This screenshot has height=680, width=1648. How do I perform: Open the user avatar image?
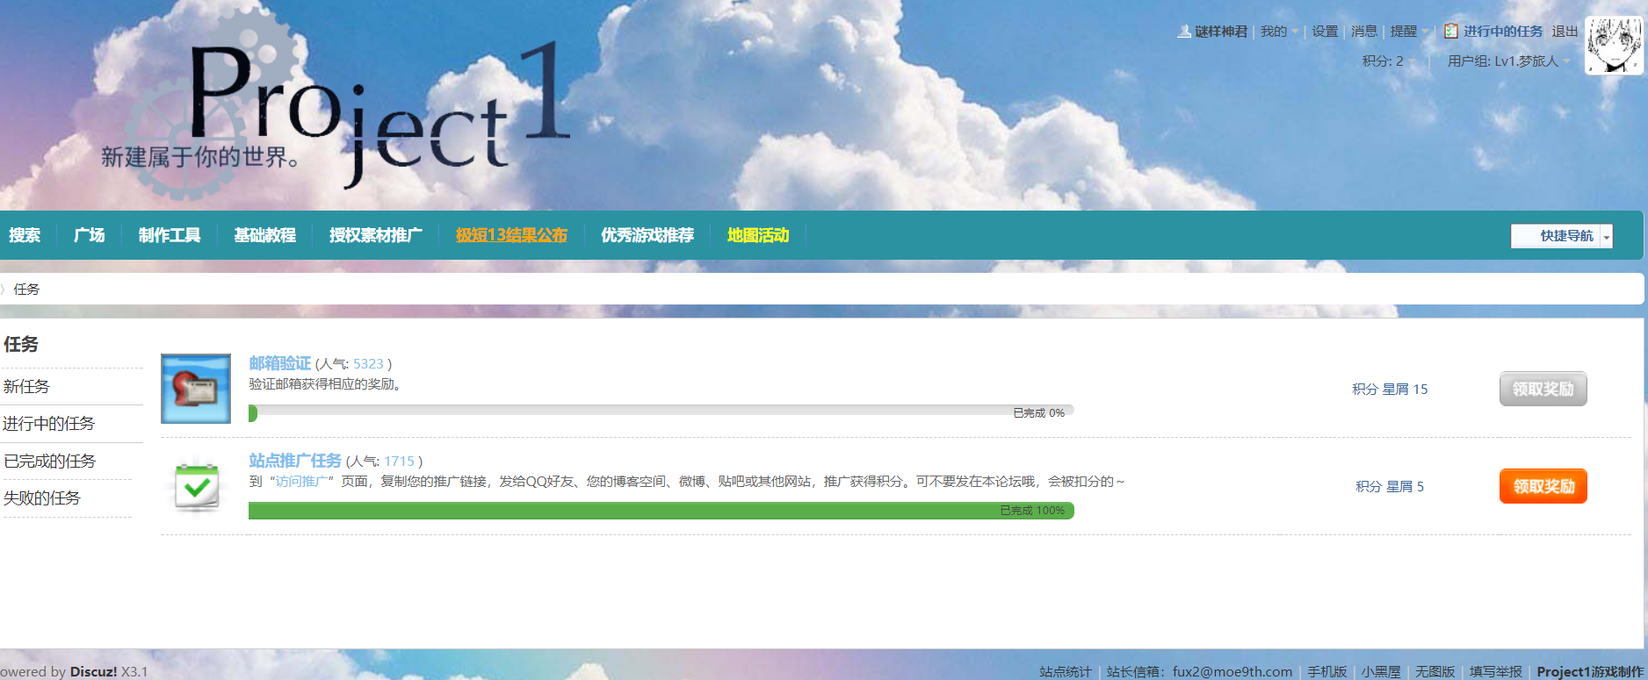coord(1614,45)
